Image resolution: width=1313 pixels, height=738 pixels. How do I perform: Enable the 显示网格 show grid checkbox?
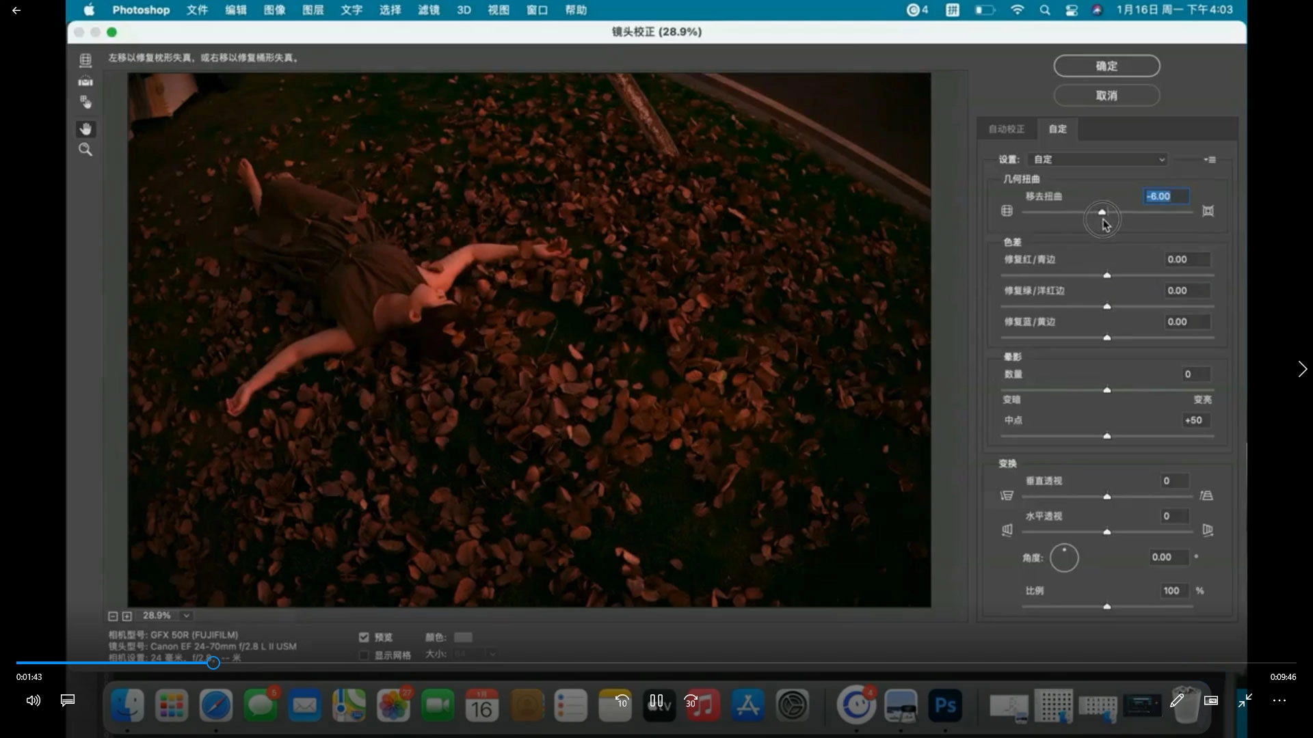coord(364,655)
